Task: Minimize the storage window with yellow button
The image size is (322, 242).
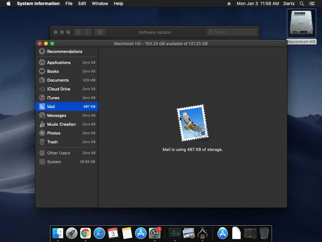Action: (46, 43)
